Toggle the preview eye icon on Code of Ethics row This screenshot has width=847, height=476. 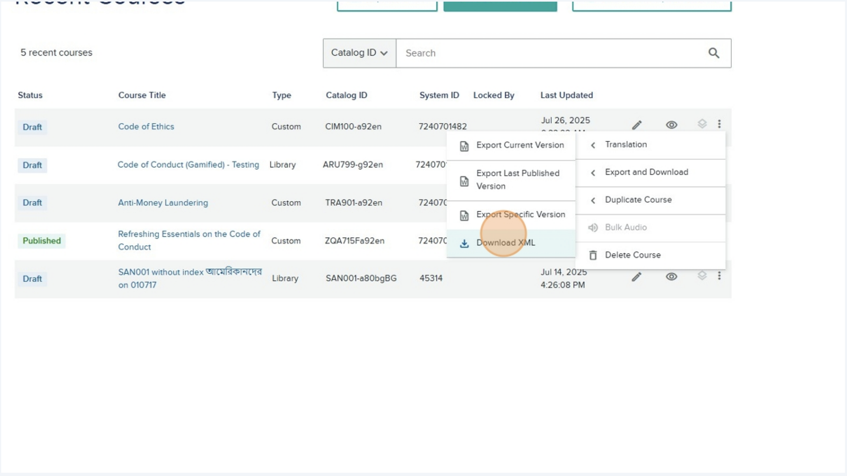(x=671, y=125)
